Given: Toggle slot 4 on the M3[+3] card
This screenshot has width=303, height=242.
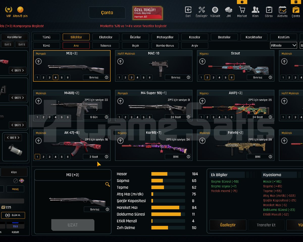Looking at the screenshot, I should pos(56,77).
